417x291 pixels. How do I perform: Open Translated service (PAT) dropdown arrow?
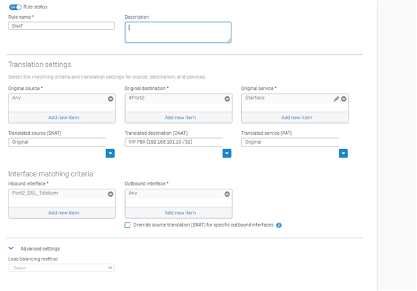343,154
